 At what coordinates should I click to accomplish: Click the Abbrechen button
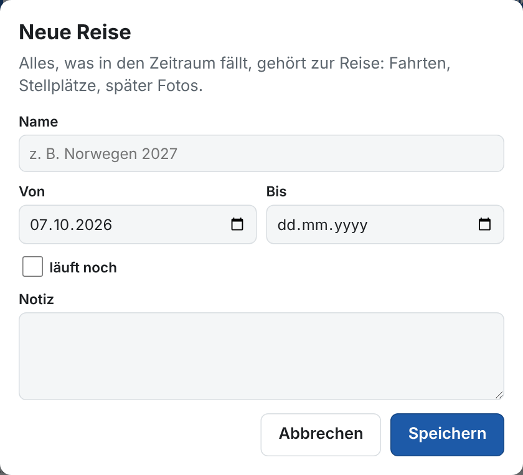(321, 434)
